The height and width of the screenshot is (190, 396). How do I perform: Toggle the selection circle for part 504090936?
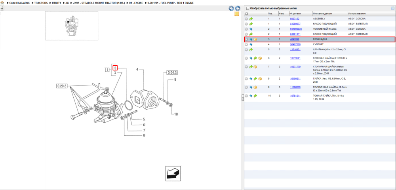click(246, 29)
